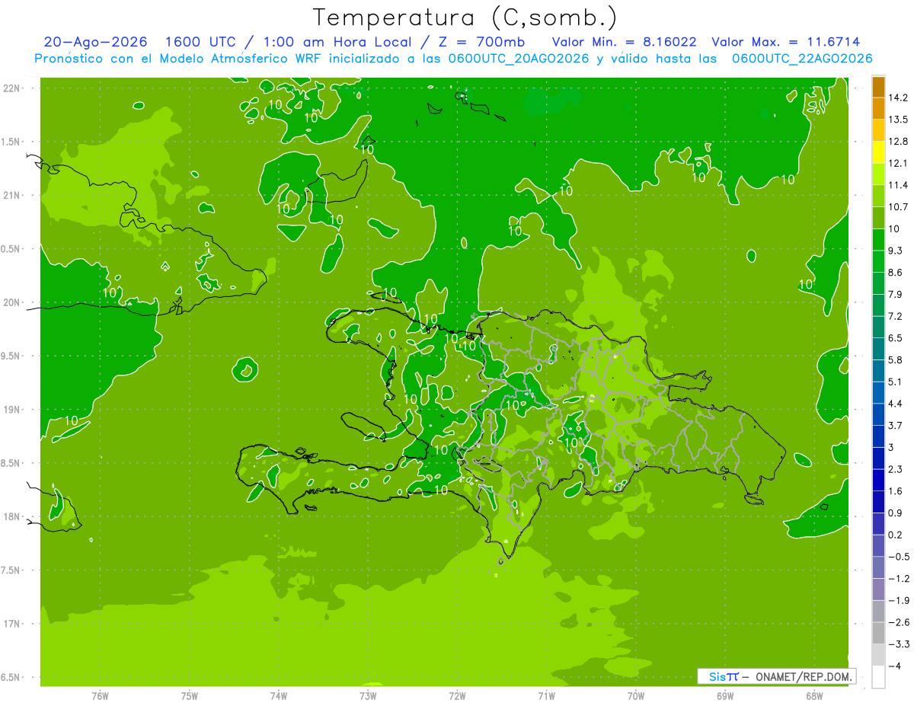Click the "71W" longitude axis label
Viewport: 914px width, 706px height.
point(546,696)
